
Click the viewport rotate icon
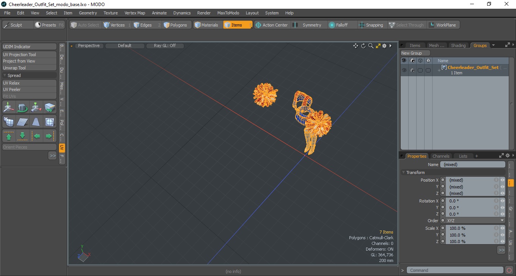pos(363,46)
